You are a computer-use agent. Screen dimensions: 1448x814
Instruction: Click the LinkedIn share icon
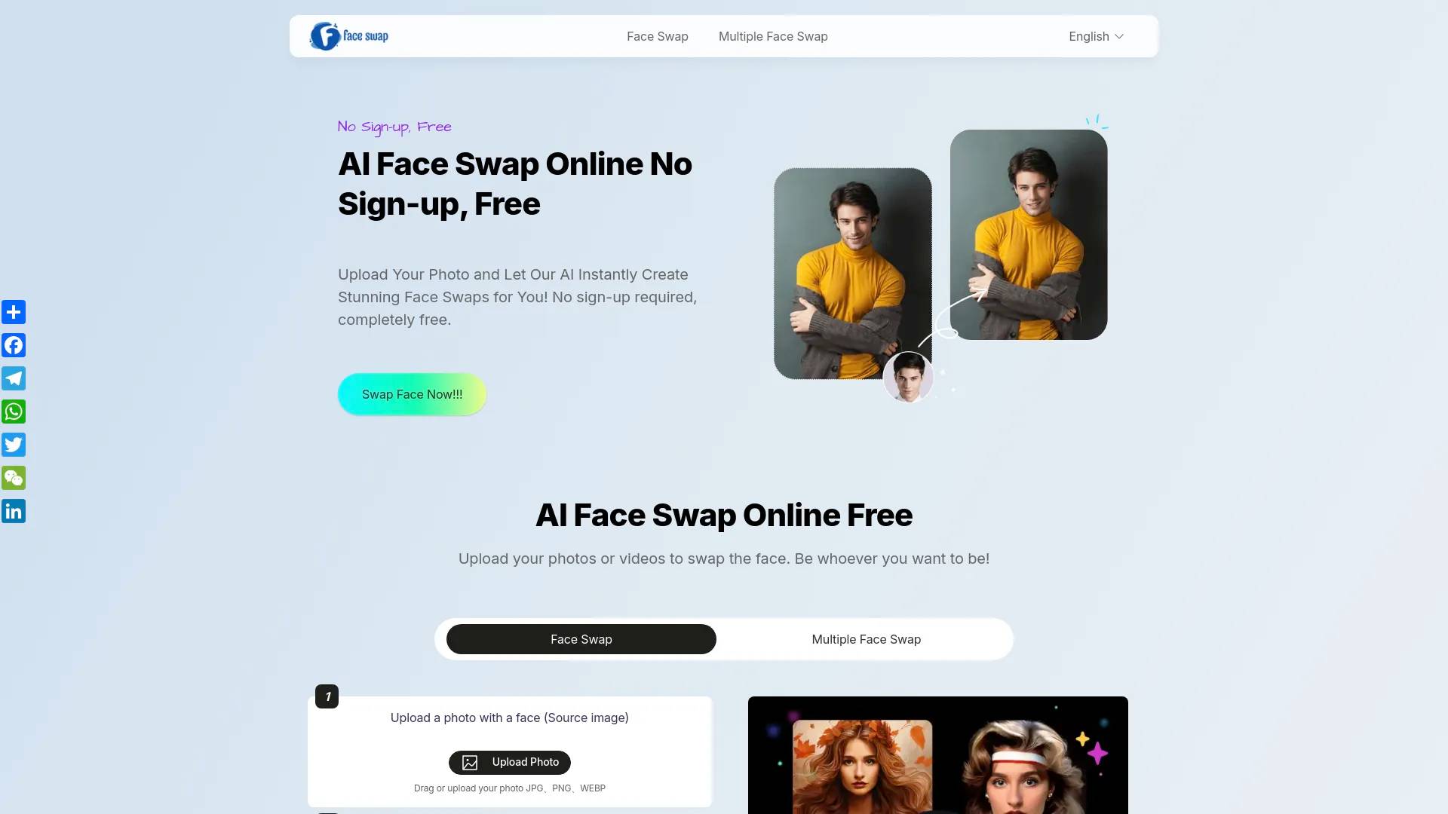[x=14, y=511]
